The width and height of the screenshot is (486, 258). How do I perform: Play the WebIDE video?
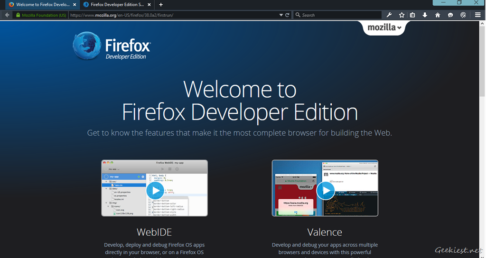154,191
